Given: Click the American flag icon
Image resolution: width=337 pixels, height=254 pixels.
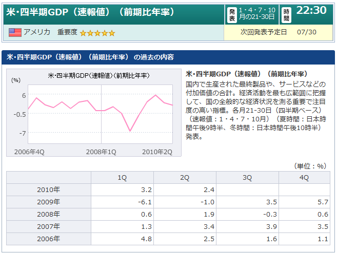Looking at the screenshot, I should (15, 33).
